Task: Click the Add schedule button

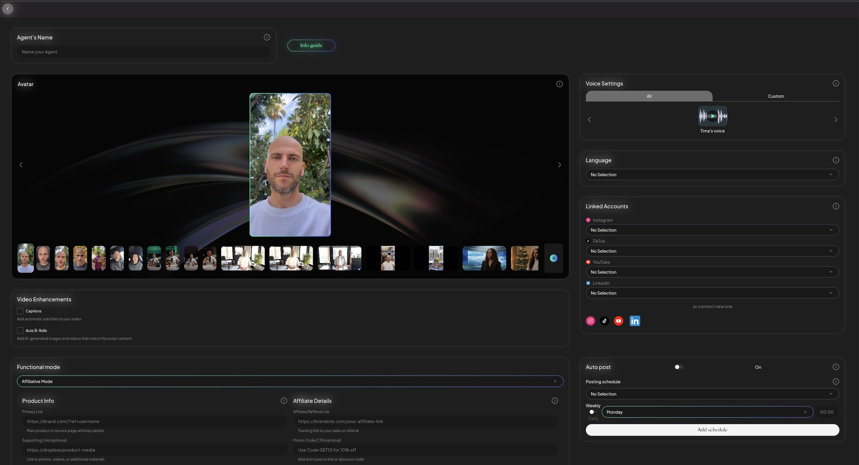Action: (712, 430)
